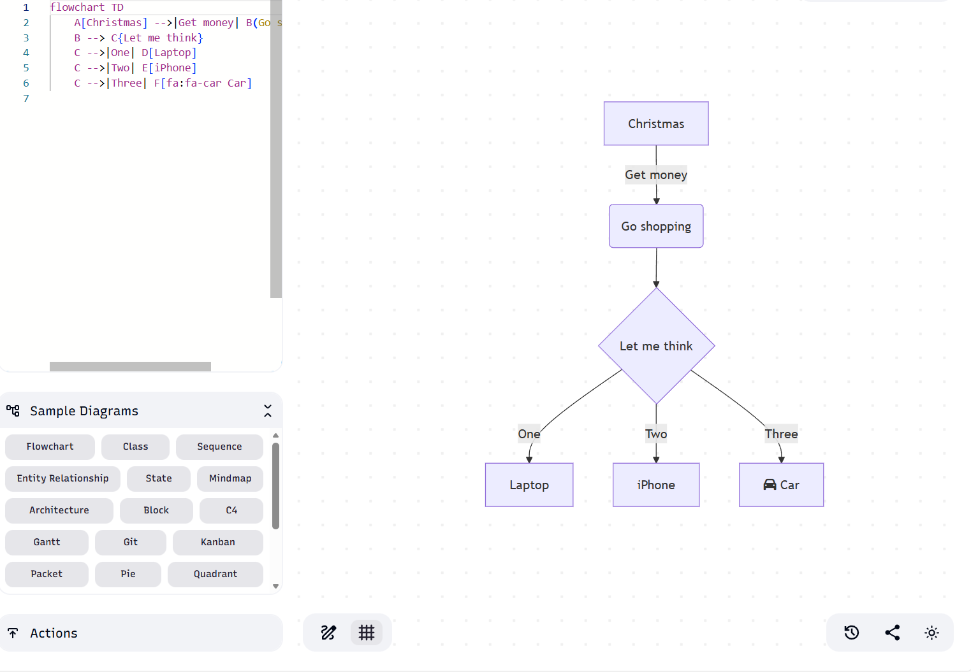Toggle light mode with the brightness icon
This screenshot has width=971, height=672.
[931, 633]
